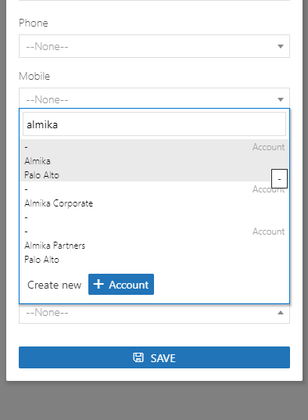Screen dimensions: 308x420
Task: Focus the search field containing almika
Action: click(154, 124)
